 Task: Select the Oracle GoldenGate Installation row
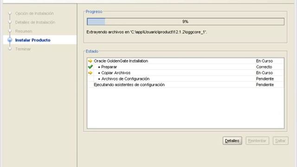point(186,61)
